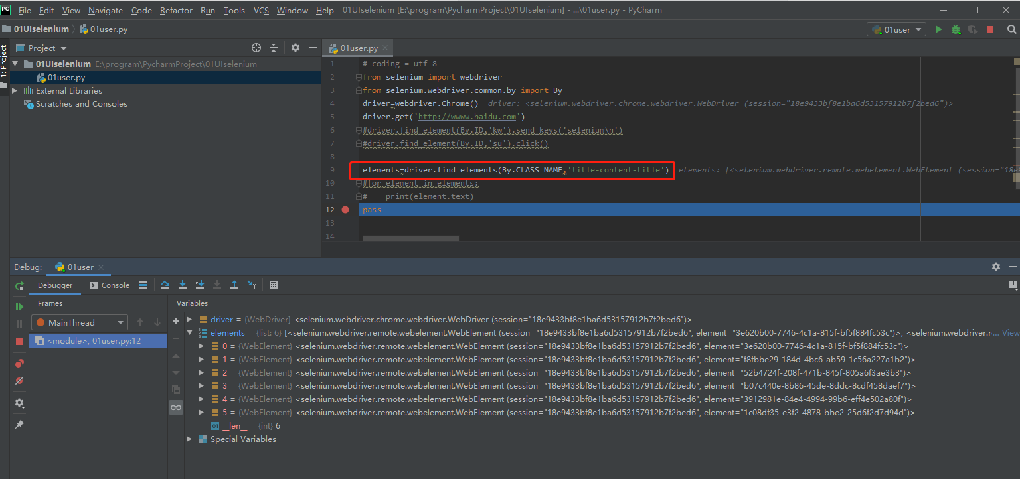Viewport: 1020px width, 479px height.
Task: Open 01user run configuration dropdown
Action: tap(896, 29)
